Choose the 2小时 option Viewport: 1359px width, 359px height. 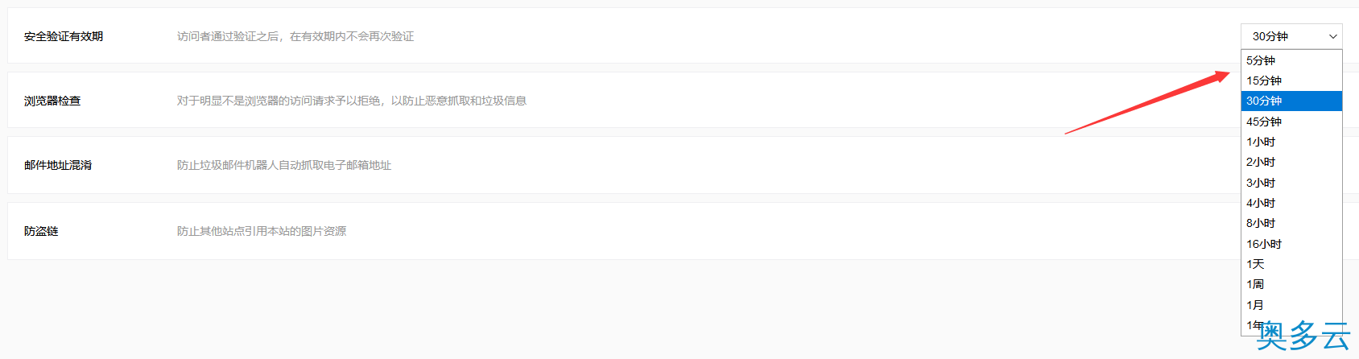tap(1291, 162)
